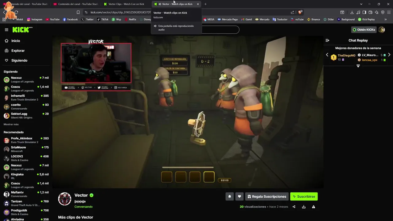The height and width of the screenshot is (221, 393).
Task: Open the Conversando category link under Vector
Action: 83,207
